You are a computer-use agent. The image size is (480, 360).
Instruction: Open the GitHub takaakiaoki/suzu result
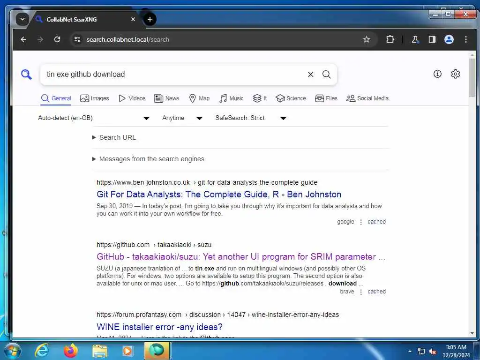(241, 257)
